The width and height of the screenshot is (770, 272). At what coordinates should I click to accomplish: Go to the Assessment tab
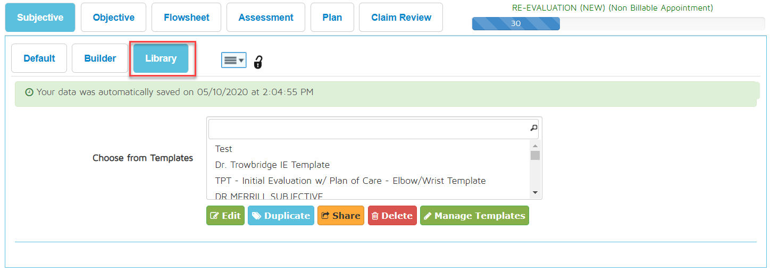pyautogui.click(x=266, y=18)
